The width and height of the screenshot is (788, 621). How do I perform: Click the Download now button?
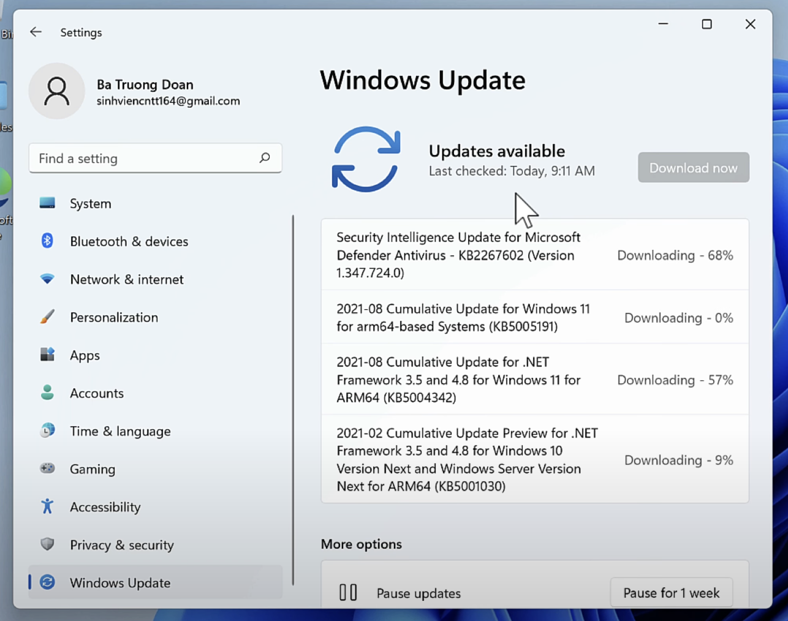(693, 167)
